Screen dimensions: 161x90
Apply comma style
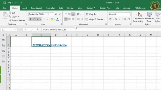click(120, 19)
